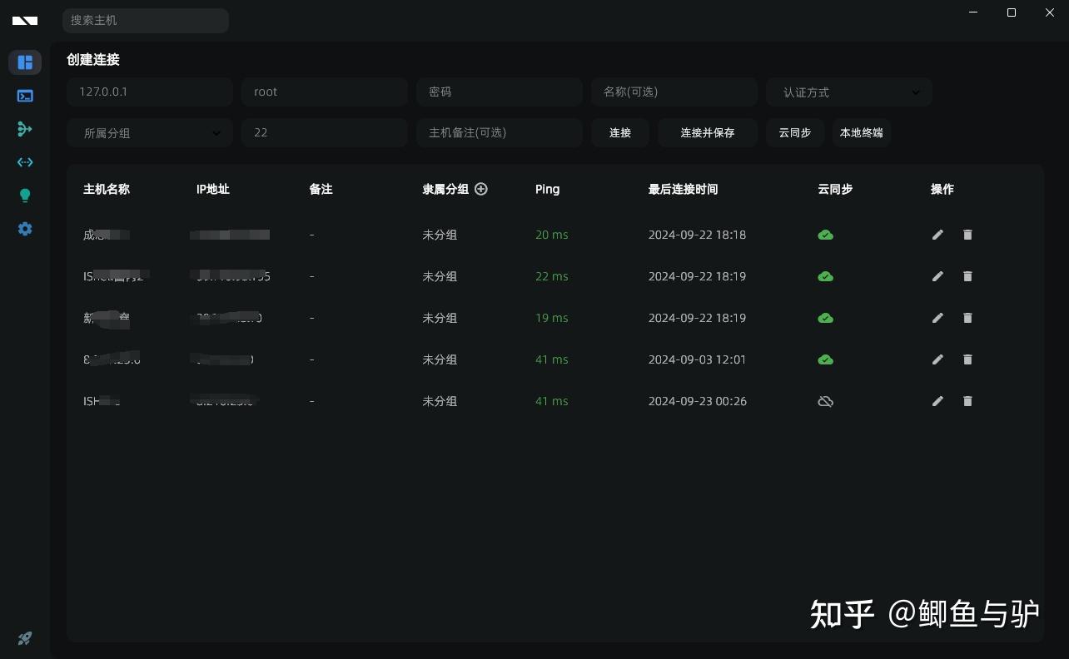Screen dimensions: 1069x659
Task: Select the dashboard grid icon in sidebar
Action: coord(25,62)
